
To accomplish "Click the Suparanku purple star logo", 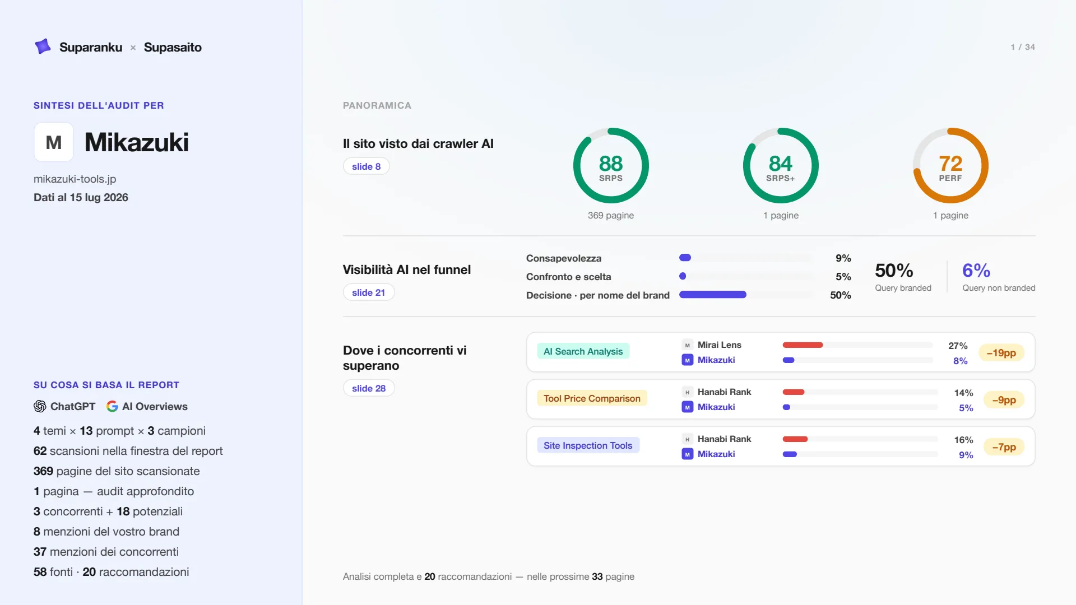I will 43,46.
